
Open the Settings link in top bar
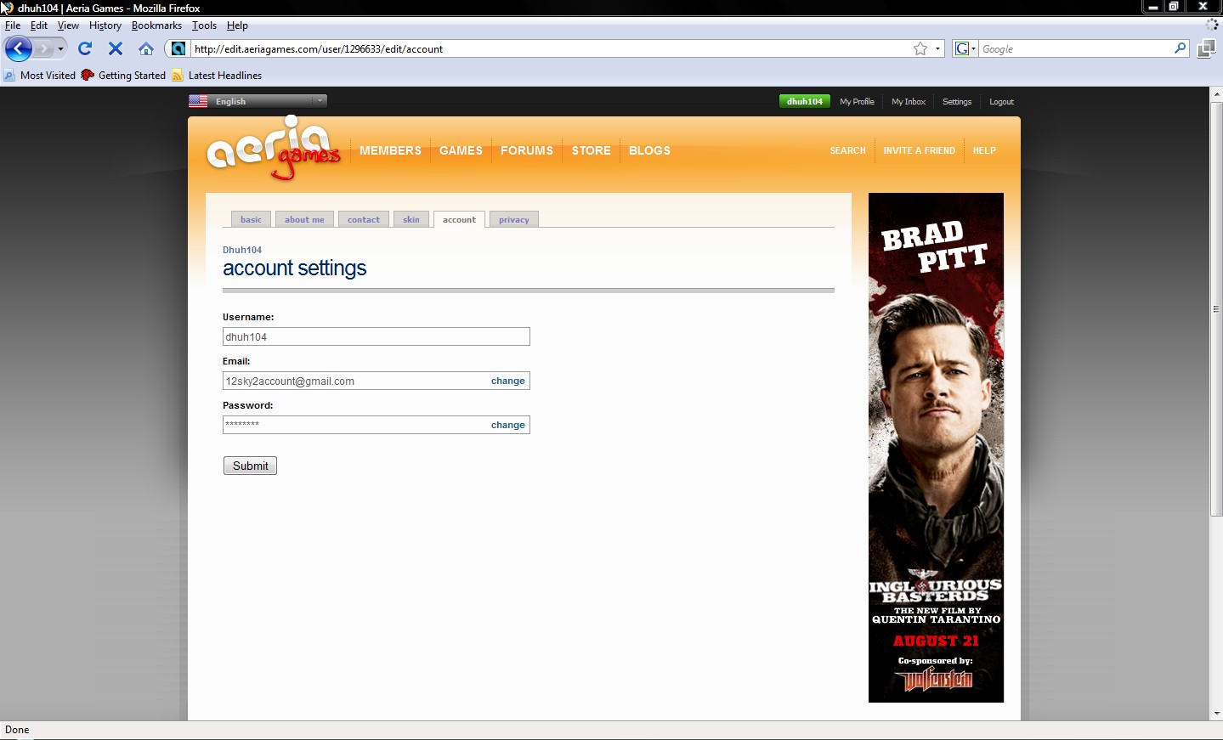tap(957, 101)
